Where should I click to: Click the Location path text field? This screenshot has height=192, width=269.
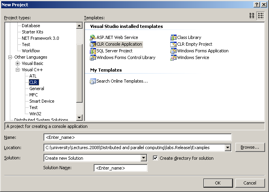[x=134, y=148]
